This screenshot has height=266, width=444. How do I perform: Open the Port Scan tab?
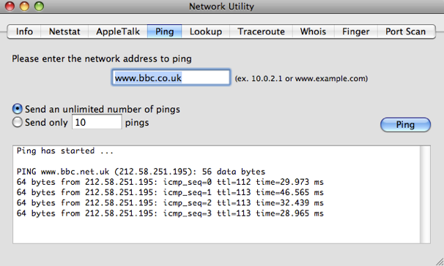point(406,31)
